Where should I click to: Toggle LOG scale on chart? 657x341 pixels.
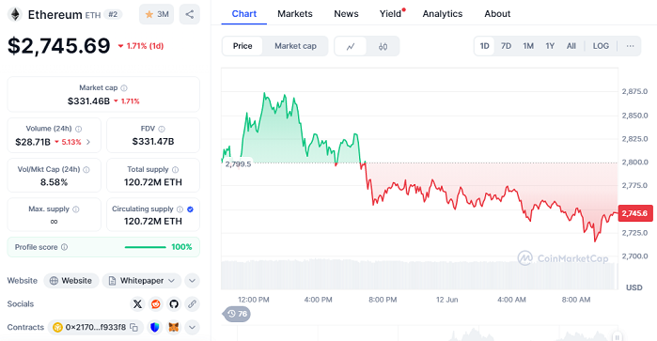coord(601,46)
